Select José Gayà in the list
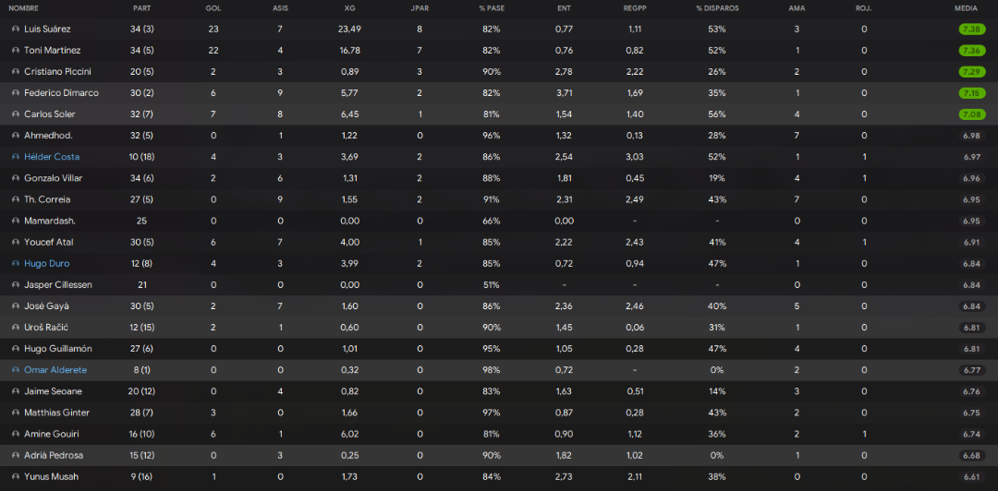The height and width of the screenshot is (491, 998). click(499, 305)
